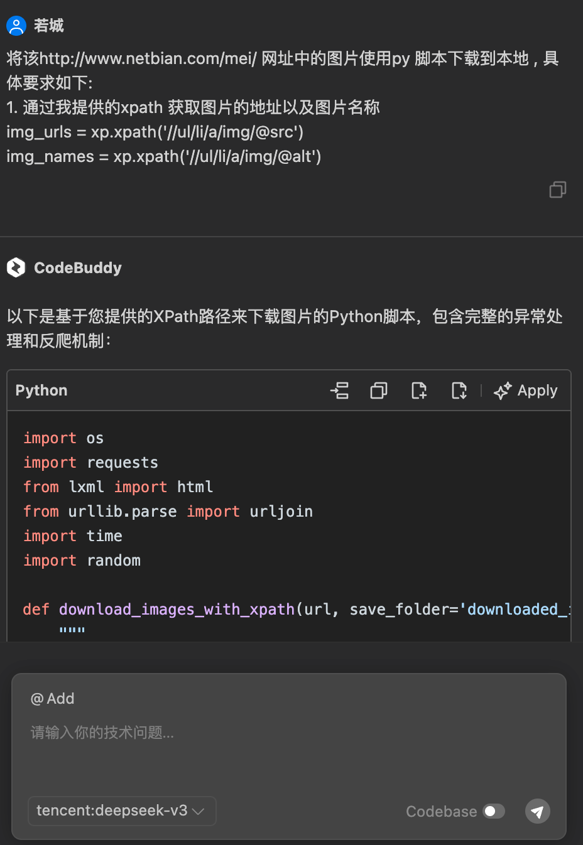
Task: Click the download_images_with_xpath function name
Action: (x=177, y=609)
